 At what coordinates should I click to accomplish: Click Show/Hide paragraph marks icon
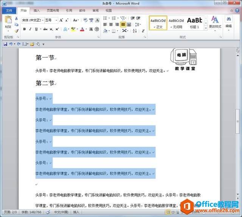pos(143,31)
